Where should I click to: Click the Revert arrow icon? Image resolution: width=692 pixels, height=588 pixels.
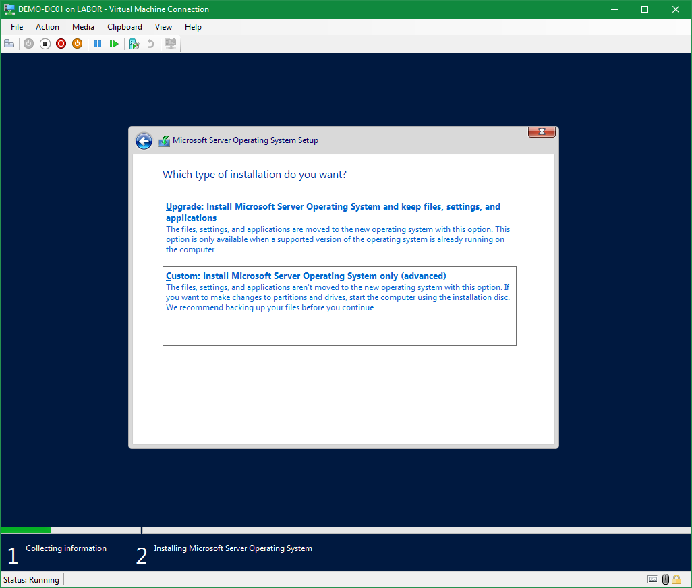150,44
